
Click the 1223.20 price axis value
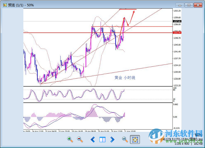[177, 86]
